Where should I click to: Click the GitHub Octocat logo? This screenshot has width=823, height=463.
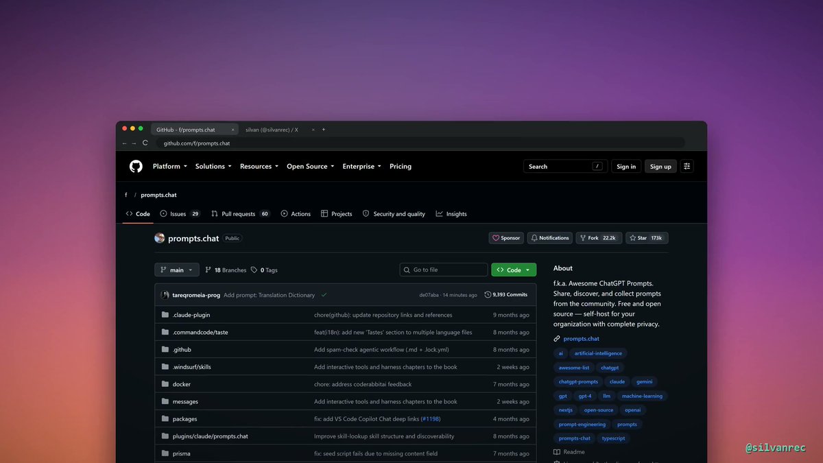(136, 166)
